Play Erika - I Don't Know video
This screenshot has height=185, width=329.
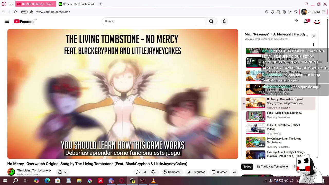click(278, 129)
